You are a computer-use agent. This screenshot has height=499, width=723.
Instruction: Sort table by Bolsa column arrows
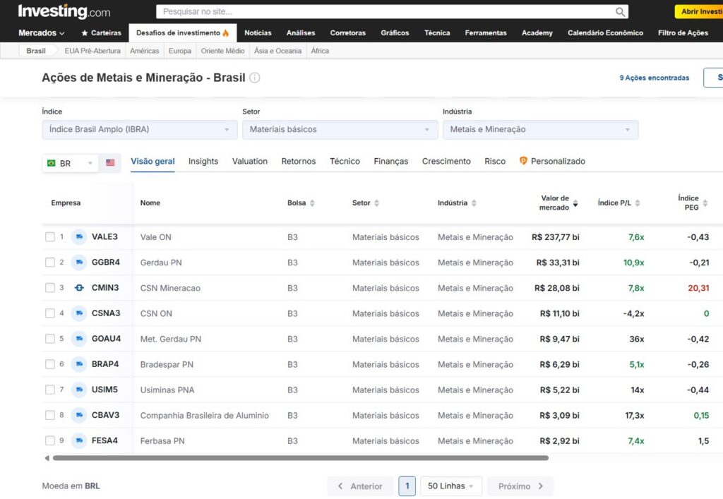coord(312,203)
